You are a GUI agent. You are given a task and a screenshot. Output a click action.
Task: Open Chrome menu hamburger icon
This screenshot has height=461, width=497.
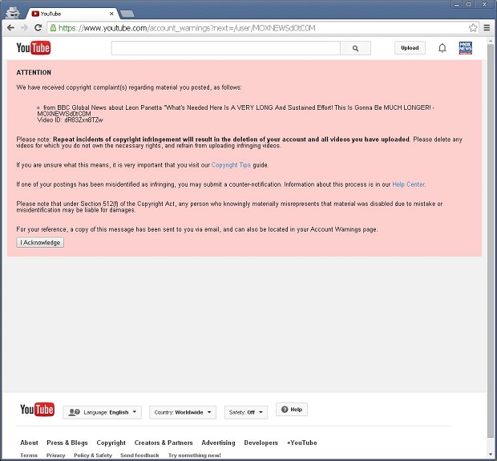pos(487,27)
